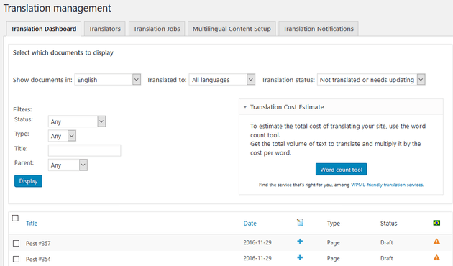Click the Display button
This screenshot has width=453, height=266.
coord(28,180)
